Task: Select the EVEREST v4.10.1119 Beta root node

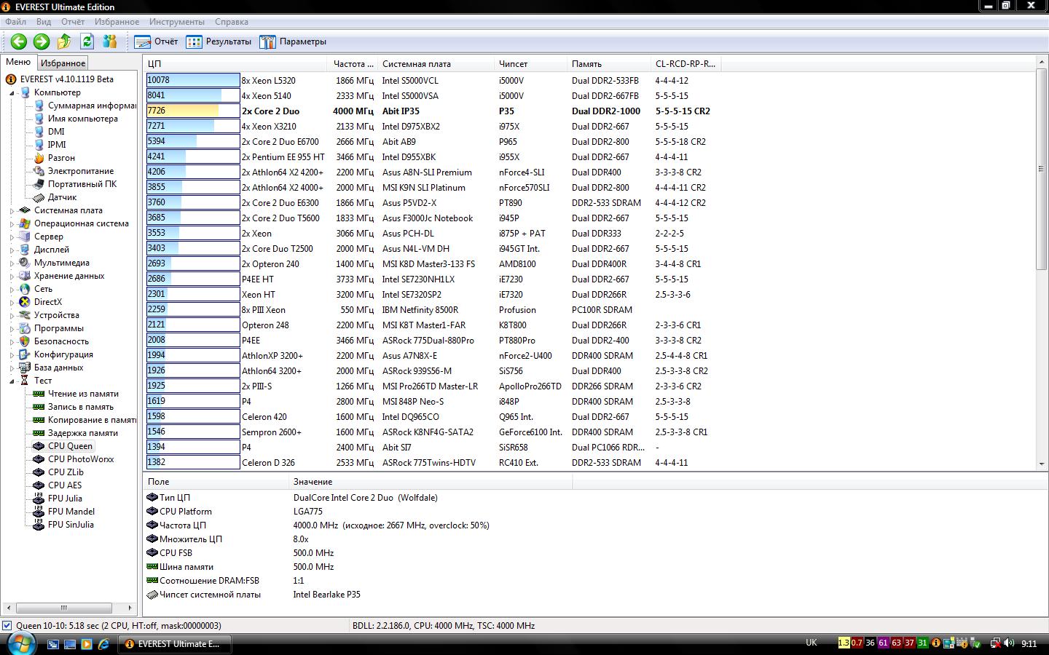Action: pyautogui.click(x=67, y=79)
